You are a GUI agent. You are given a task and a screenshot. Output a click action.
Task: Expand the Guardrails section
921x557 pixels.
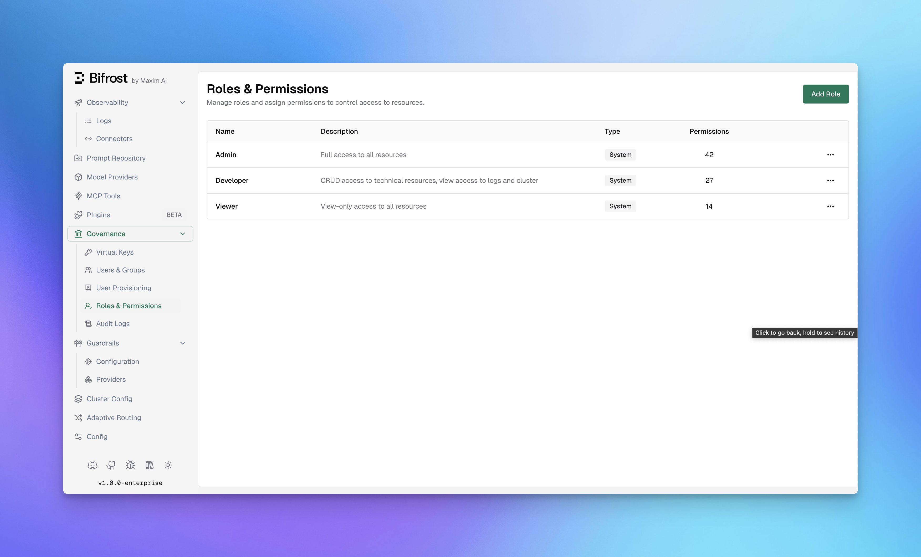point(182,343)
